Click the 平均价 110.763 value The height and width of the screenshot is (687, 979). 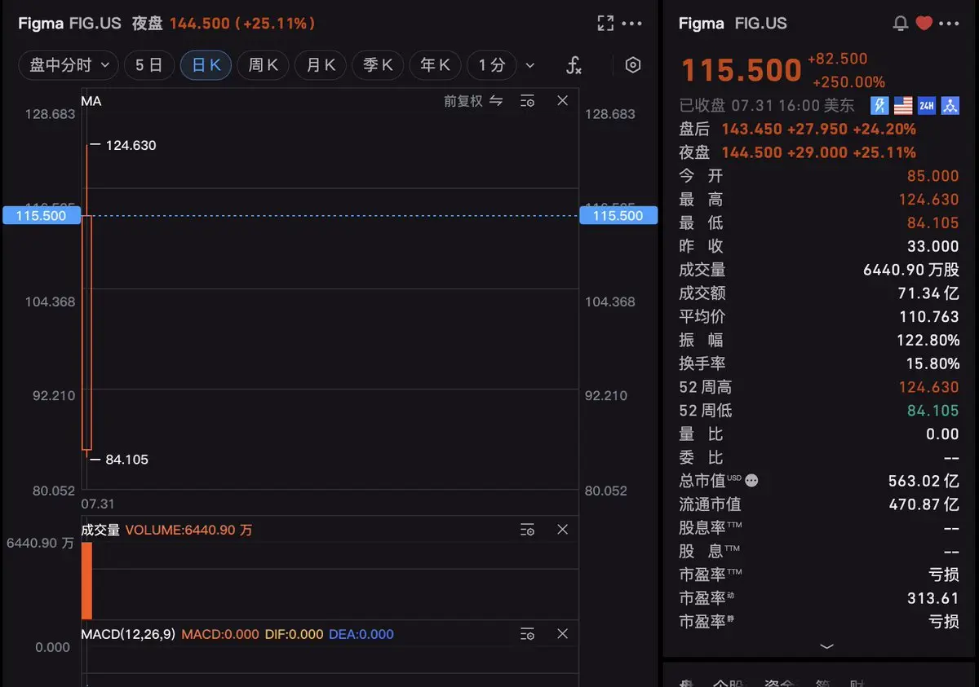[x=929, y=317]
